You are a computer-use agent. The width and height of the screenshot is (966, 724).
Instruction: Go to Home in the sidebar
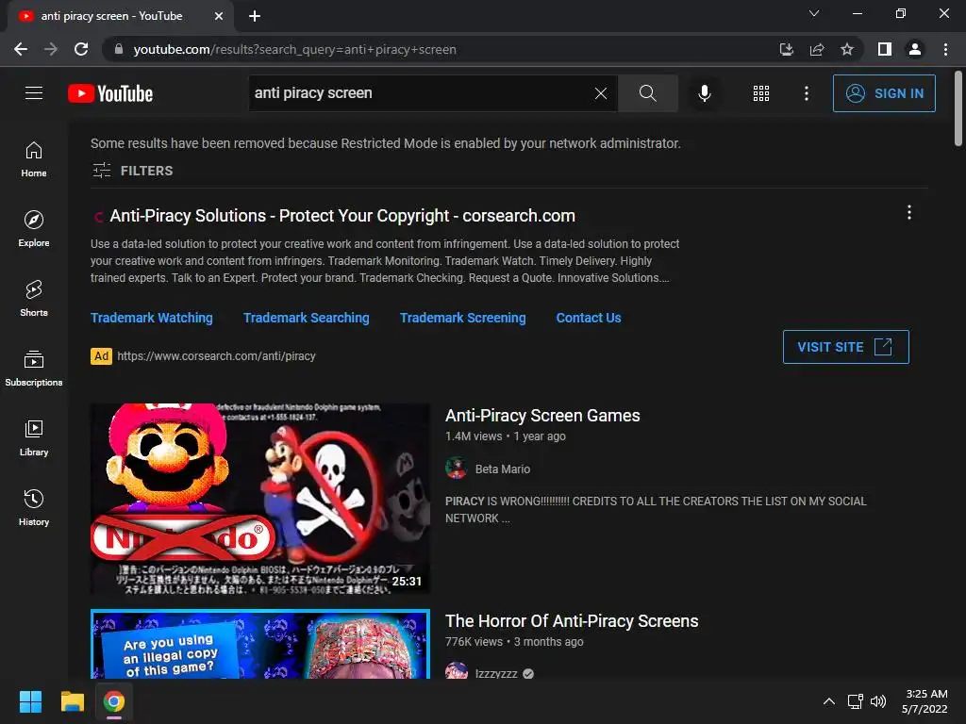click(x=34, y=159)
